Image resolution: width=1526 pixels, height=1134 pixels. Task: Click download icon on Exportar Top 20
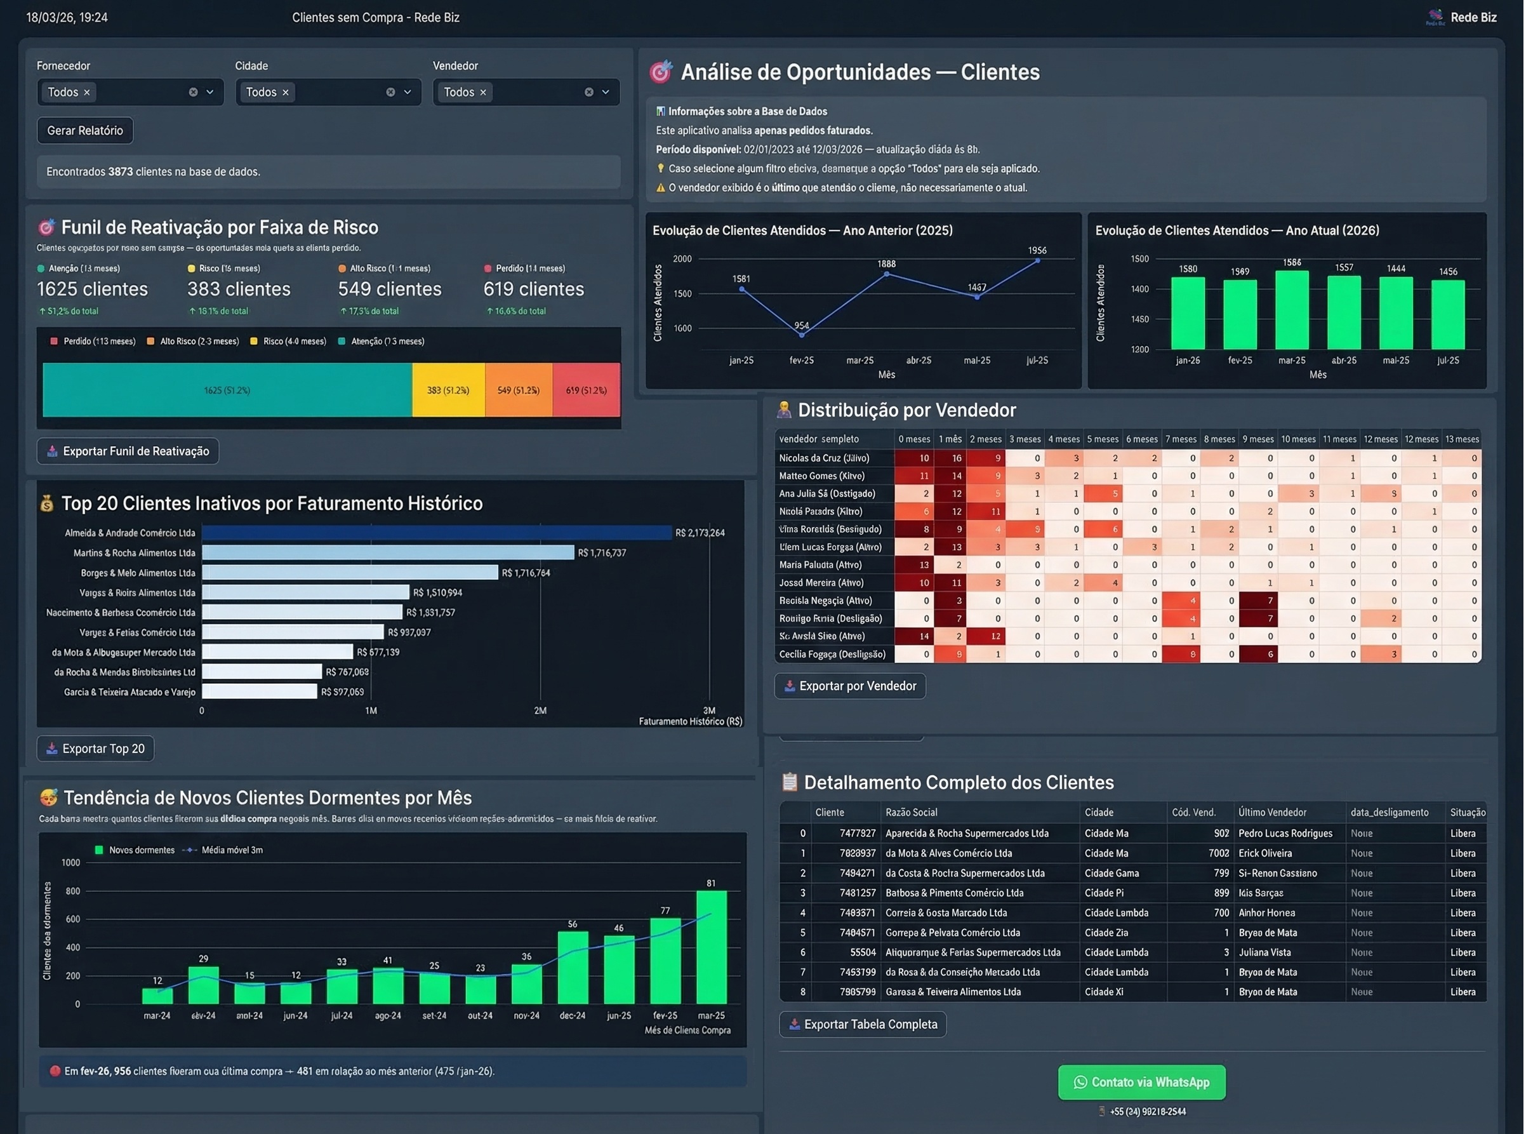click(52, 749)
